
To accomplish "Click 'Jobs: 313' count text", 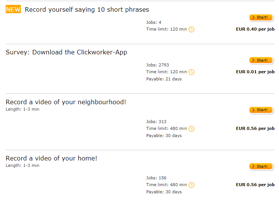I will pos(156,122).
